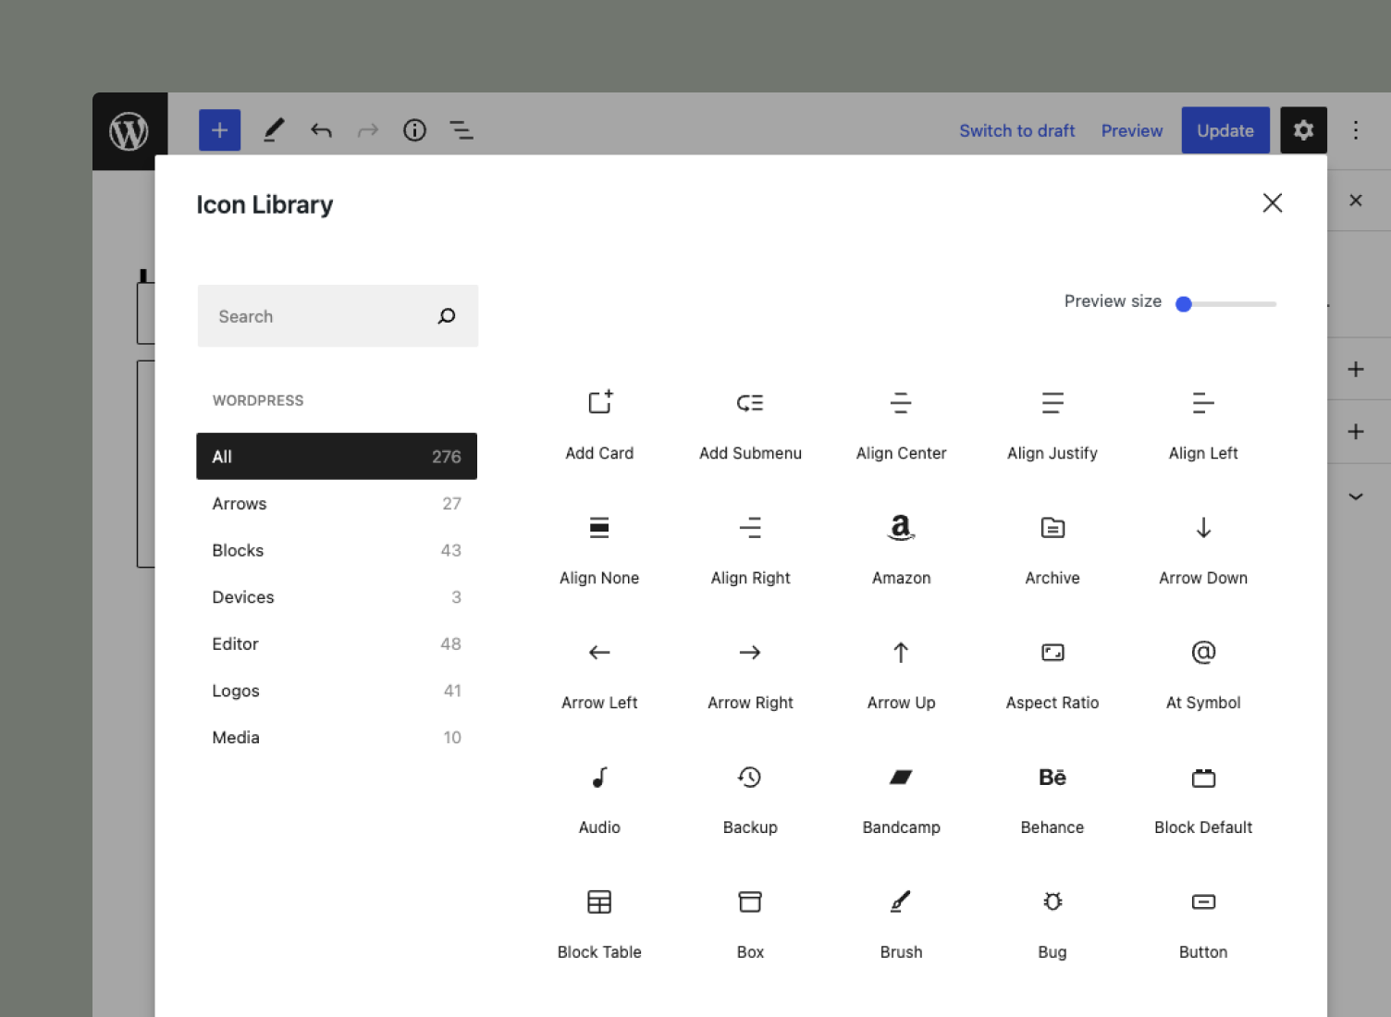This screenshot has width=1391, height=1017.
Task: Expand the sidebar chevron section
Action: (1356, 496)
